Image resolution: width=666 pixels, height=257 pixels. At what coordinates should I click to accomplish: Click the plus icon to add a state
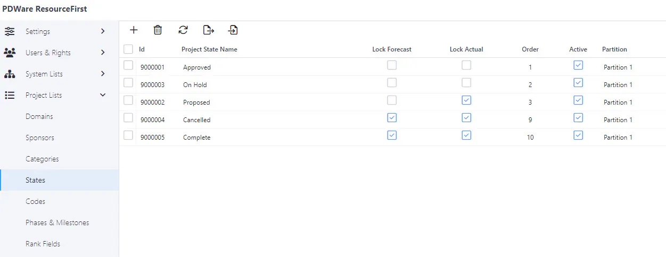[134, 30]
